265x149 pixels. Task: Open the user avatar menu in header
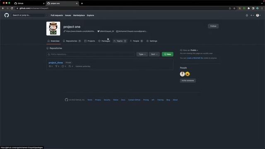[x=258, y=15]
